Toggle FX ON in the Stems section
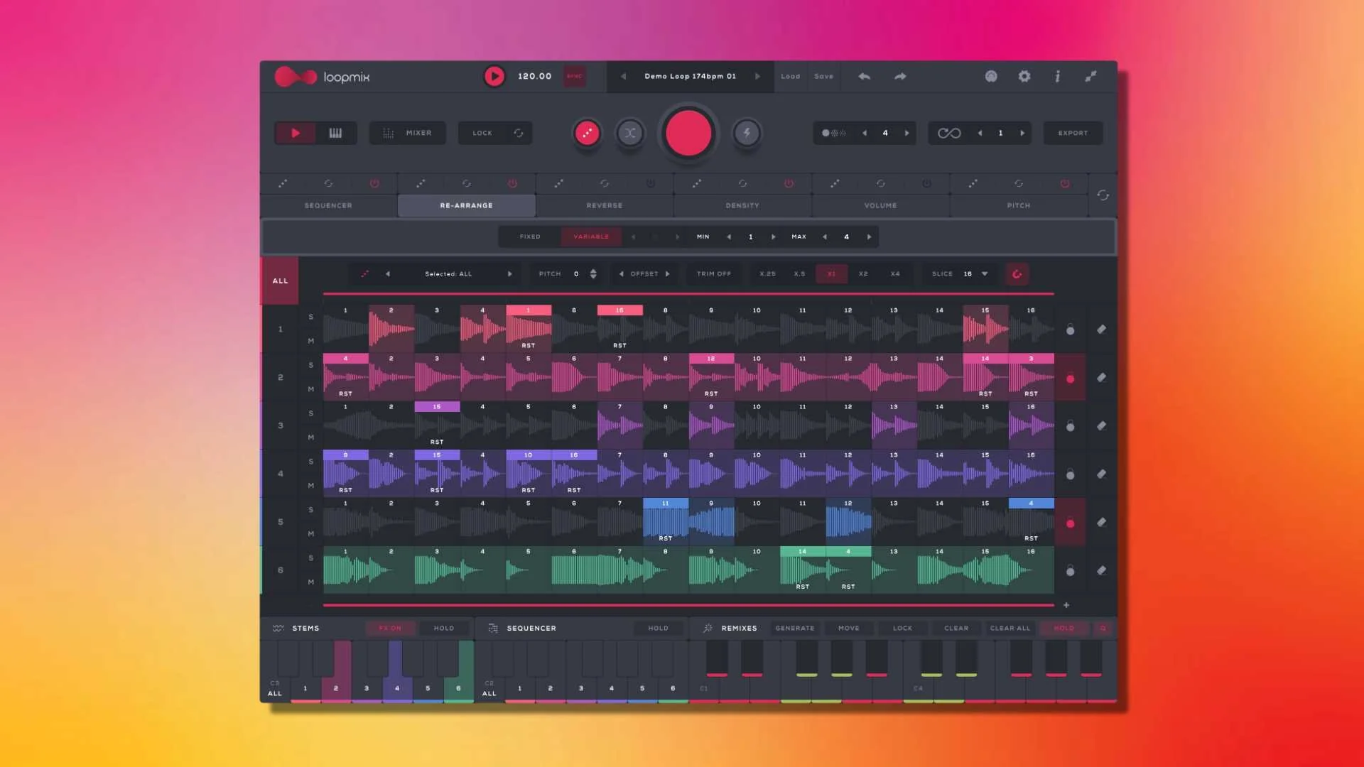The height and width of the screenshot is (767, 1364). [x=389, y=628]
